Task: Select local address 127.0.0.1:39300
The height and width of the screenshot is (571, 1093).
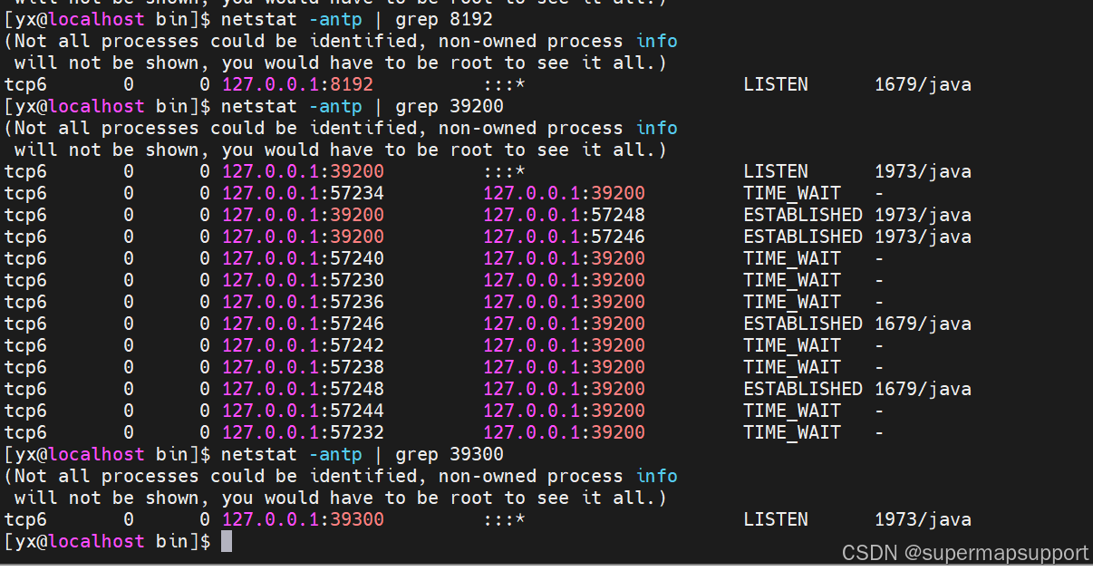Action: click(x=303, y=519)
